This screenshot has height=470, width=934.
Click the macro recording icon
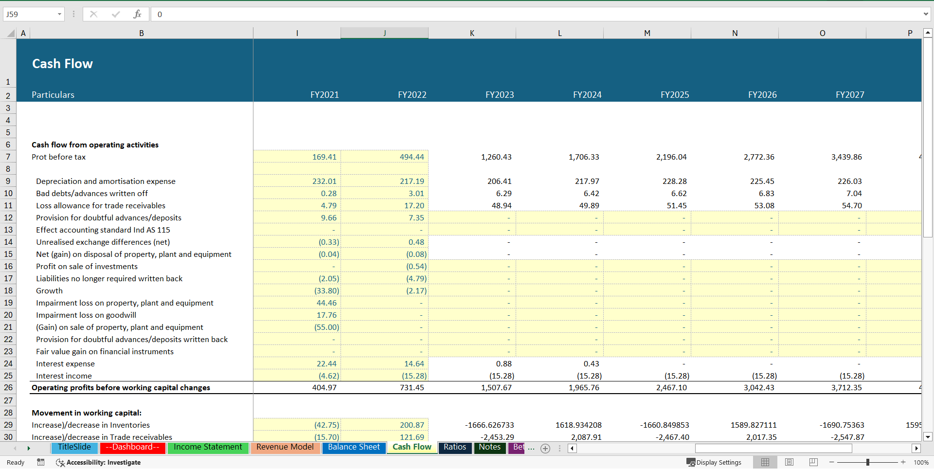click(x=41, y=462)
